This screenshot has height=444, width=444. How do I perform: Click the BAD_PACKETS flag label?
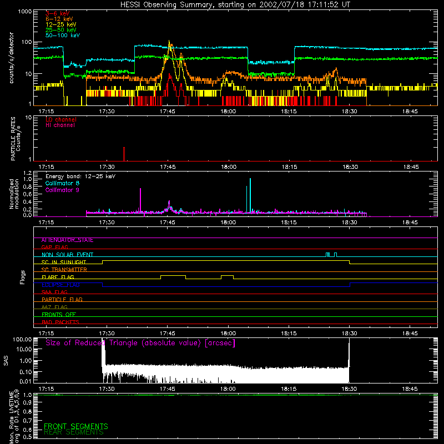tap(60, 322)
